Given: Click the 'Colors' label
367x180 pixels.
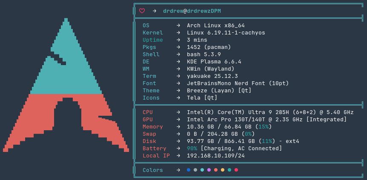Looking at the screenshot, I should pos(153,170).
